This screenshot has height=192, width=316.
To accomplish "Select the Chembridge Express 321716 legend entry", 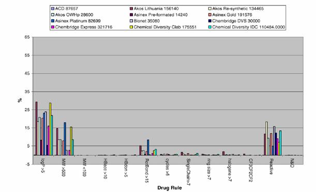I will (82, 27).
